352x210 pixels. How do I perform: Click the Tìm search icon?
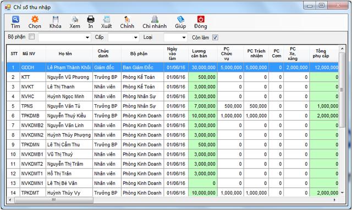[x=15, y=20]
